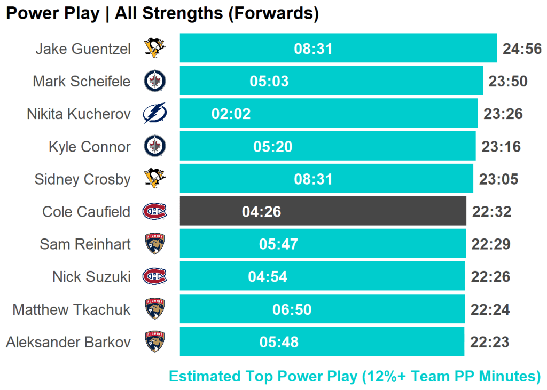Click the Jets logo next to Mark Scheifele
The width and height of the screenshot is (547, 390).
click(x=155, y=81)
